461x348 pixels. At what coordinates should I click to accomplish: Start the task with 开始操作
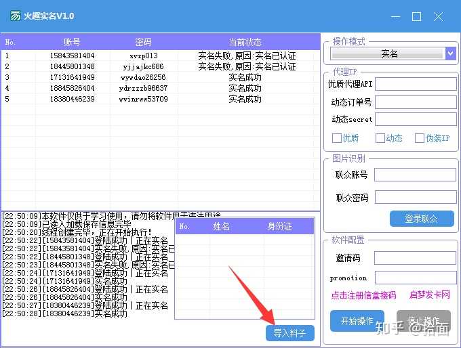point(357,321)
